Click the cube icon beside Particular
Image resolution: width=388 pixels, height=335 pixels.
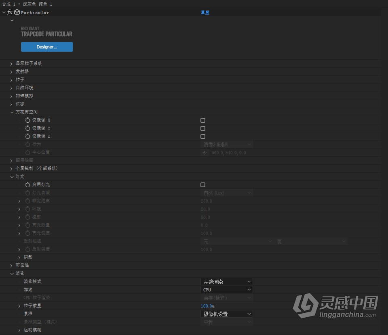17,13
